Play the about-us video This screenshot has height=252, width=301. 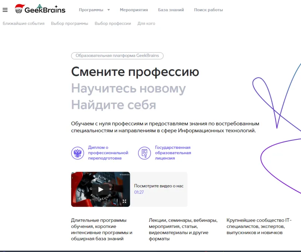(x=100, y=189)
